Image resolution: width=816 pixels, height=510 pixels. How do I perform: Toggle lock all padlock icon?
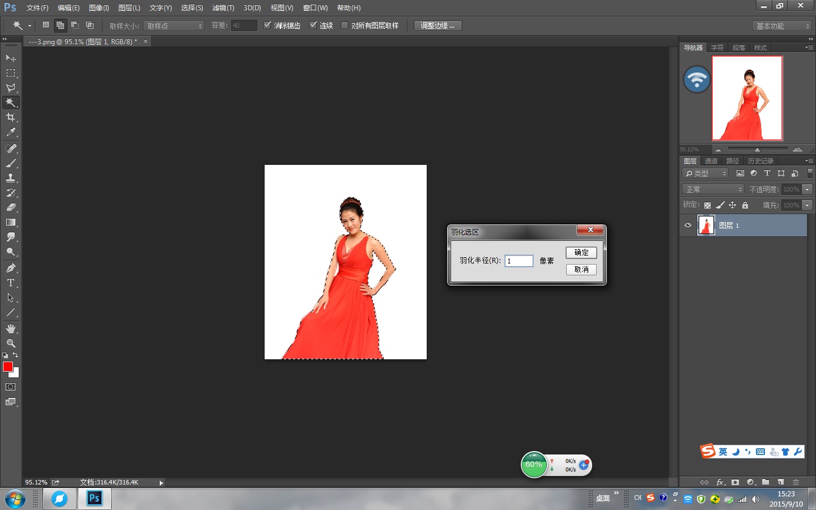[x=745, y=205]
